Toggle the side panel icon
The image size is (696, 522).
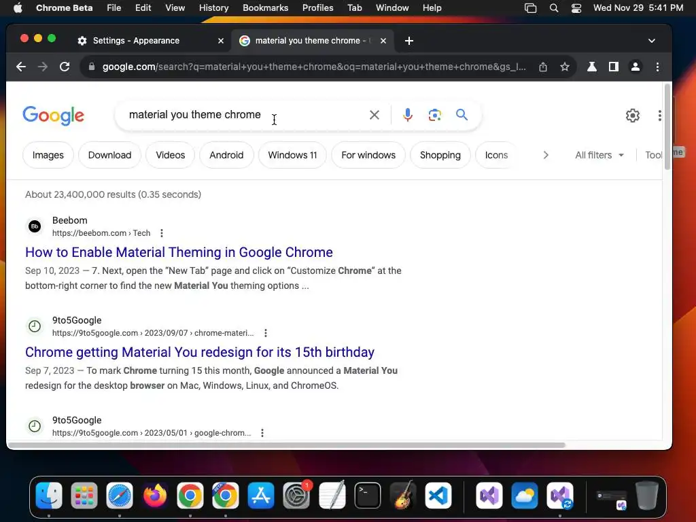pyautogui.click(x=614, y=67)
